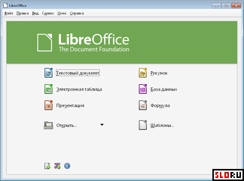Click the Math formula icon
Screen dimensions: 244x181
[x=143, y=105]
